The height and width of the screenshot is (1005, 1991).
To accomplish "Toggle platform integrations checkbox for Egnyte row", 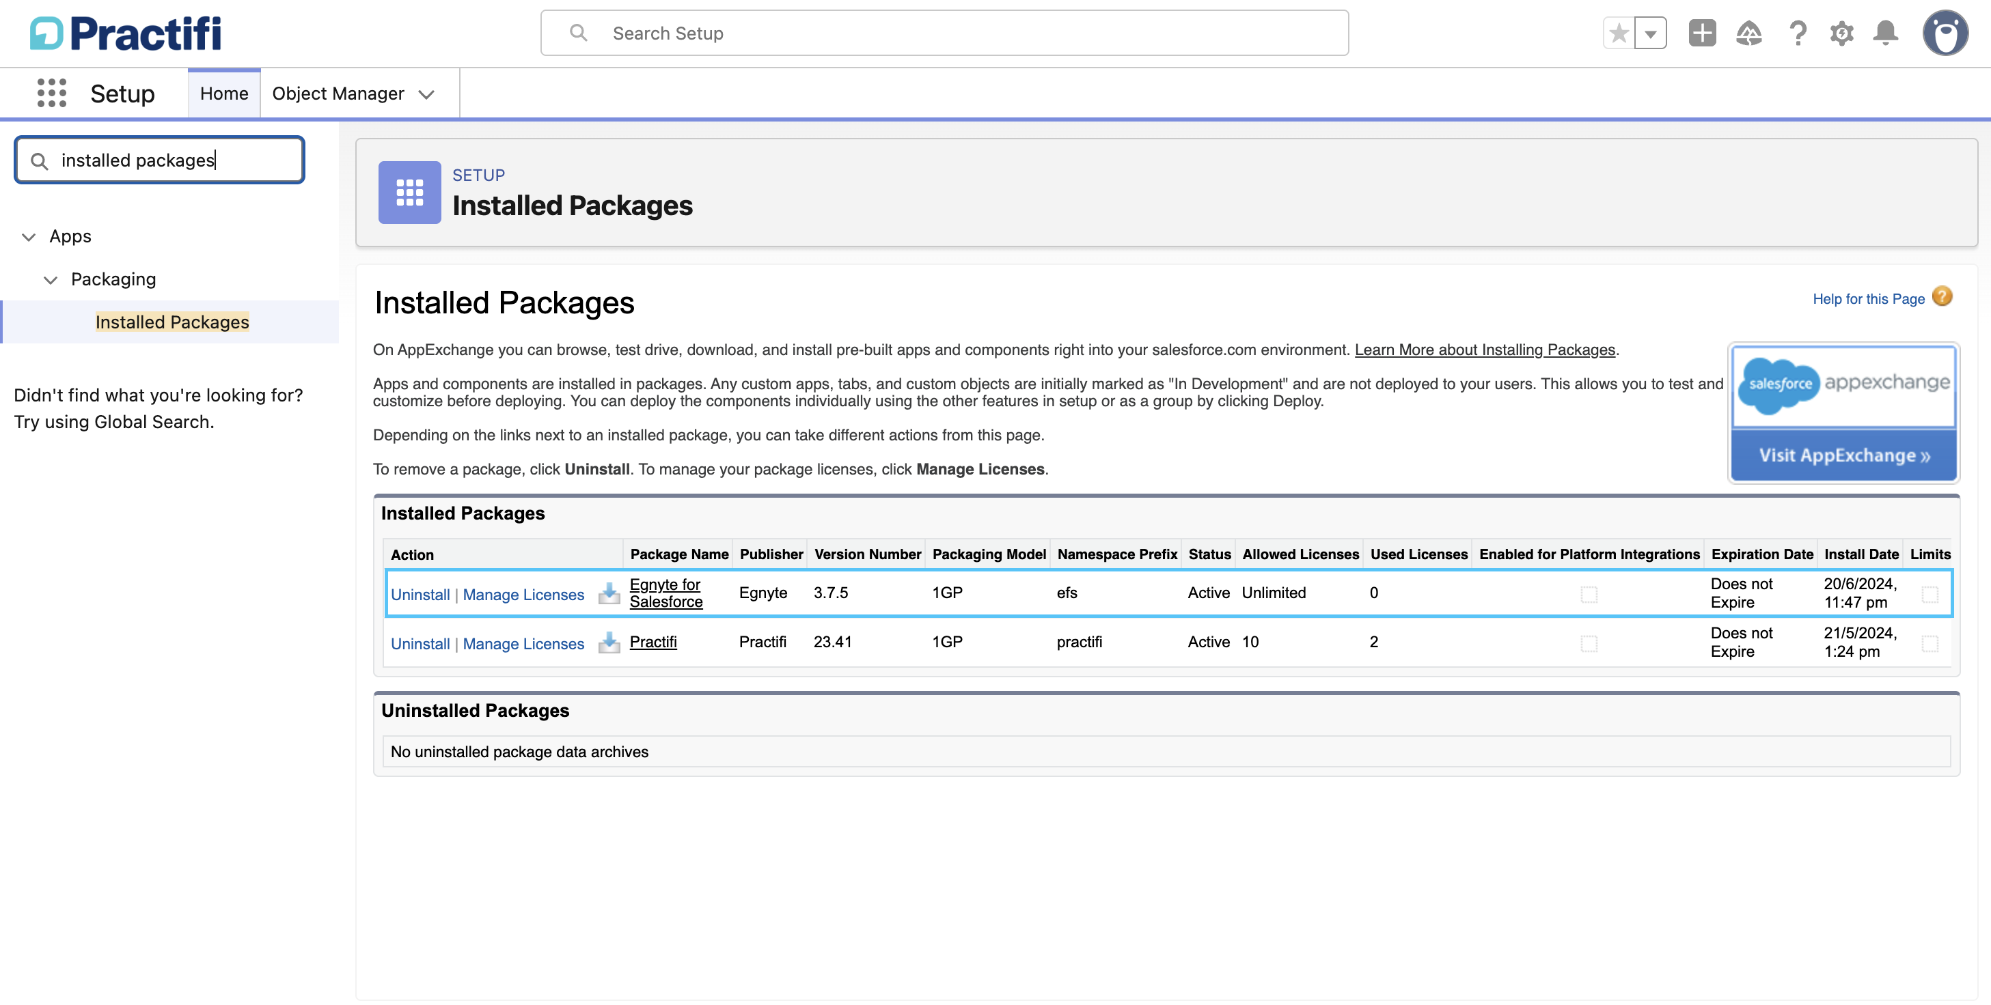I will [x=1589, y=594].
